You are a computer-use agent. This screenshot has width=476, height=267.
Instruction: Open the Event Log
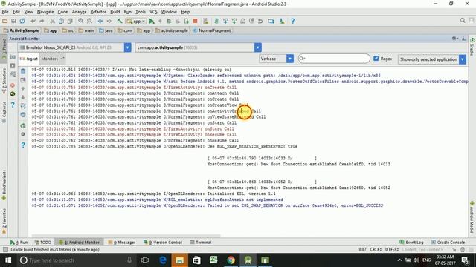pos(411,243)
